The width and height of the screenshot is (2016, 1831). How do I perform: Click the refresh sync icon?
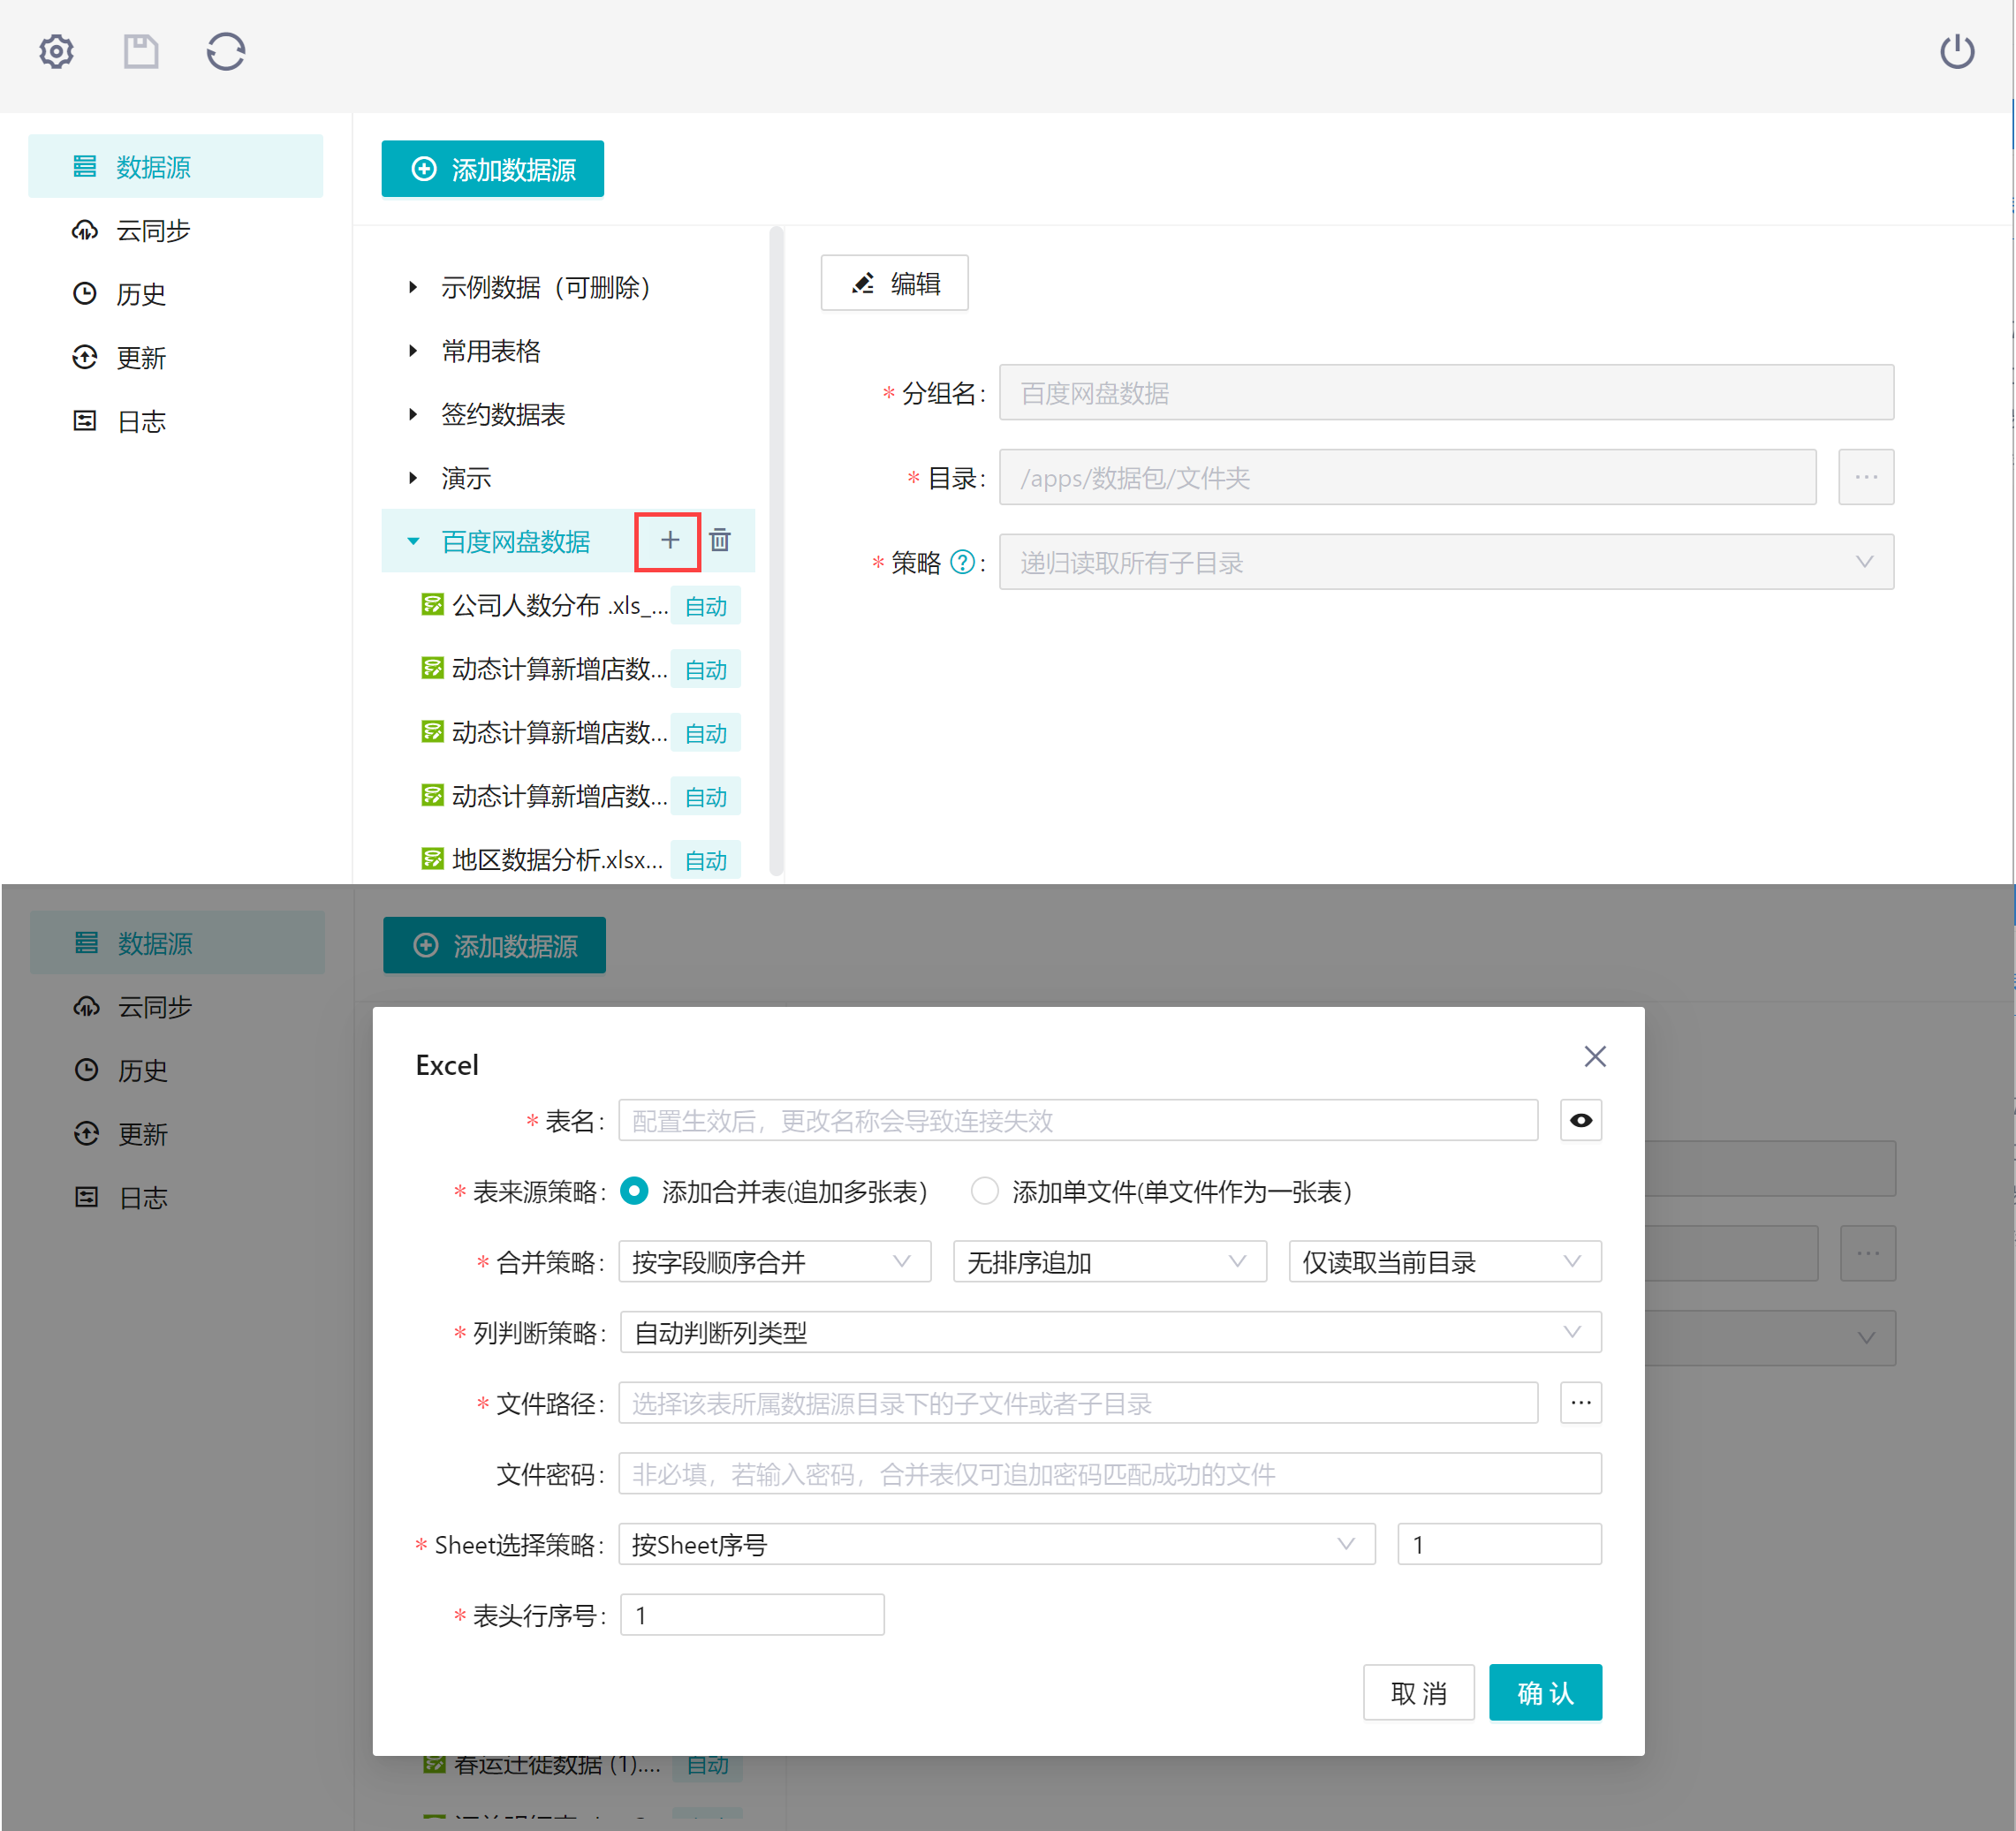coord(226,51)
